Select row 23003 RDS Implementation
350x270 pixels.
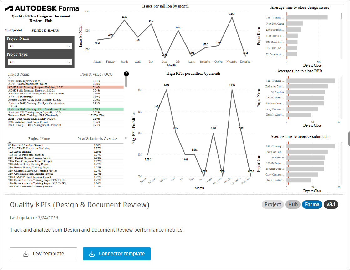[x=65, y=81]
